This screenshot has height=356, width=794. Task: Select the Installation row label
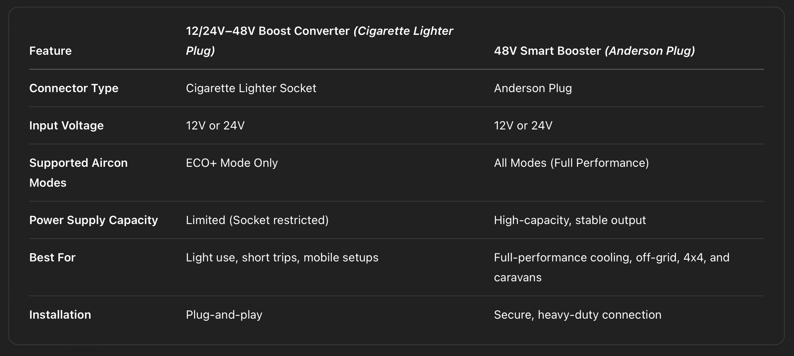tap(60, 315)
